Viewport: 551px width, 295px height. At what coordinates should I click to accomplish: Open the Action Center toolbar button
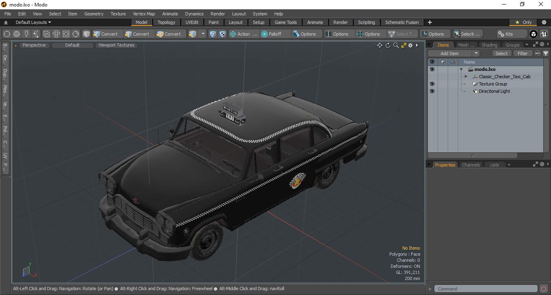[x=244, y=34]
